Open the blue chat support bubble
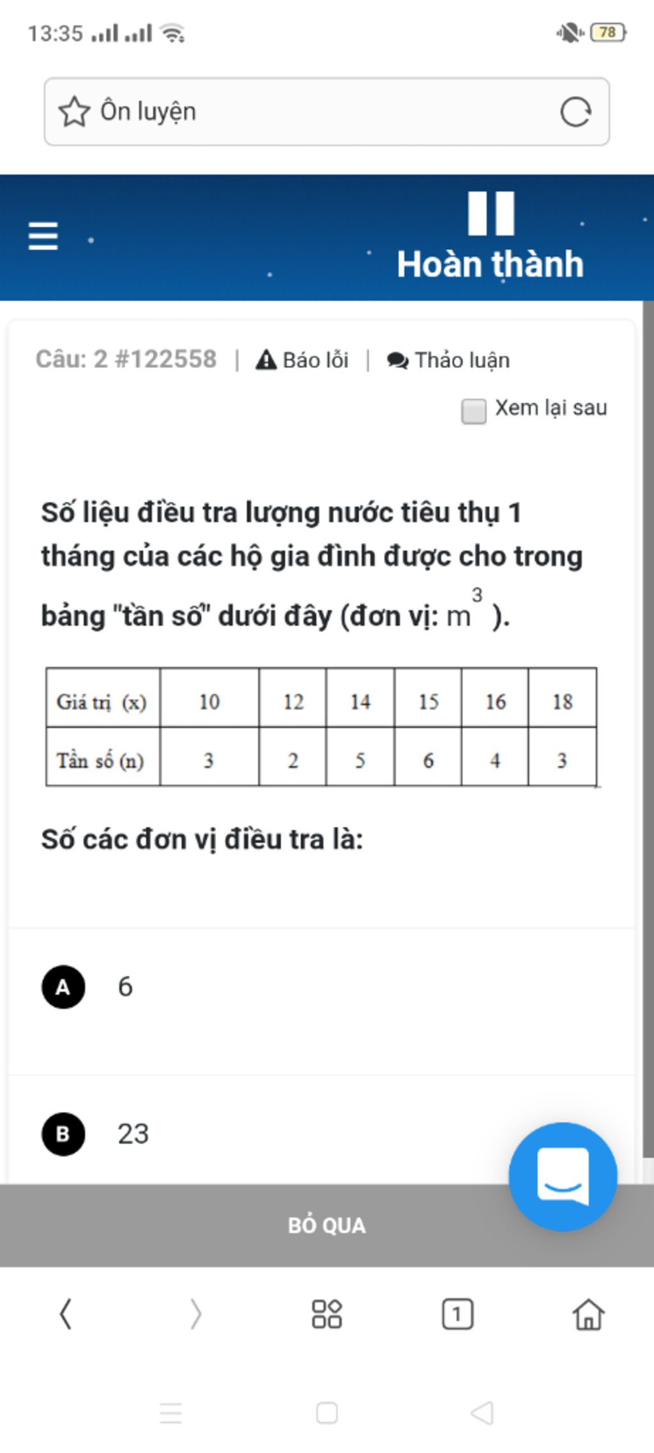Image resolution: width=654 pixels, height=1453 pixels. pyautogui.click(x=563, y=1176)
